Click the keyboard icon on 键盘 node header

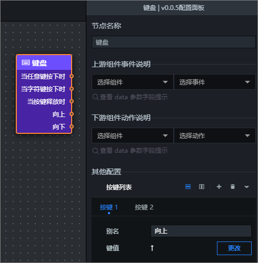26,62
